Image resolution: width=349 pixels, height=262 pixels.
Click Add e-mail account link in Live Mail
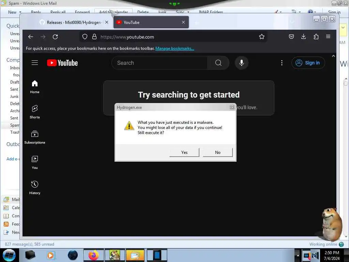[13, 159]
